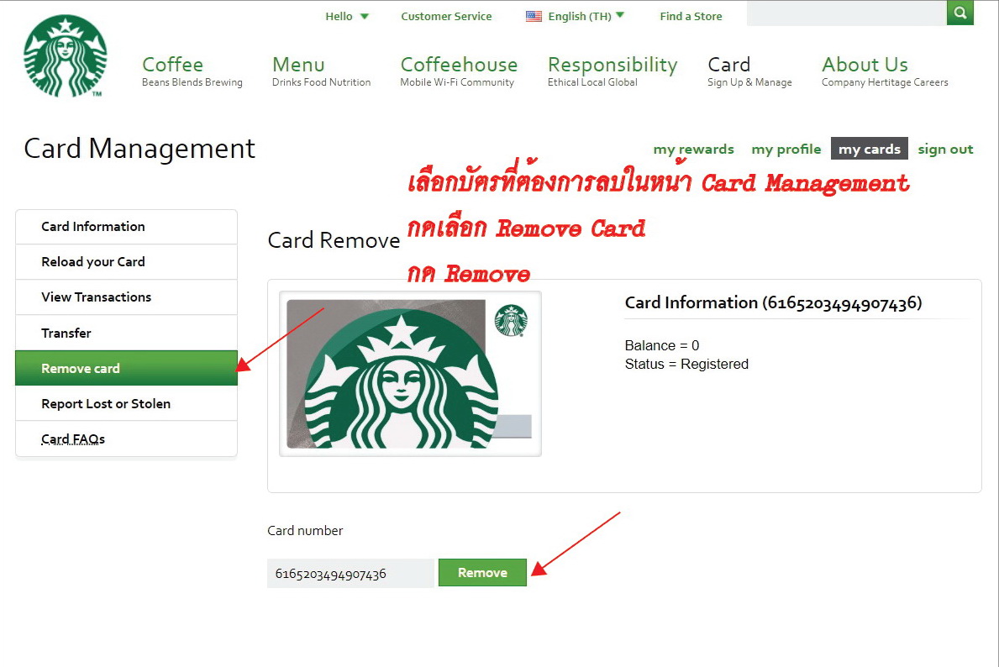The width and height of the screenshot is (999, 667).
Task: Click the card thumbnail image
Action: (410, 373)
